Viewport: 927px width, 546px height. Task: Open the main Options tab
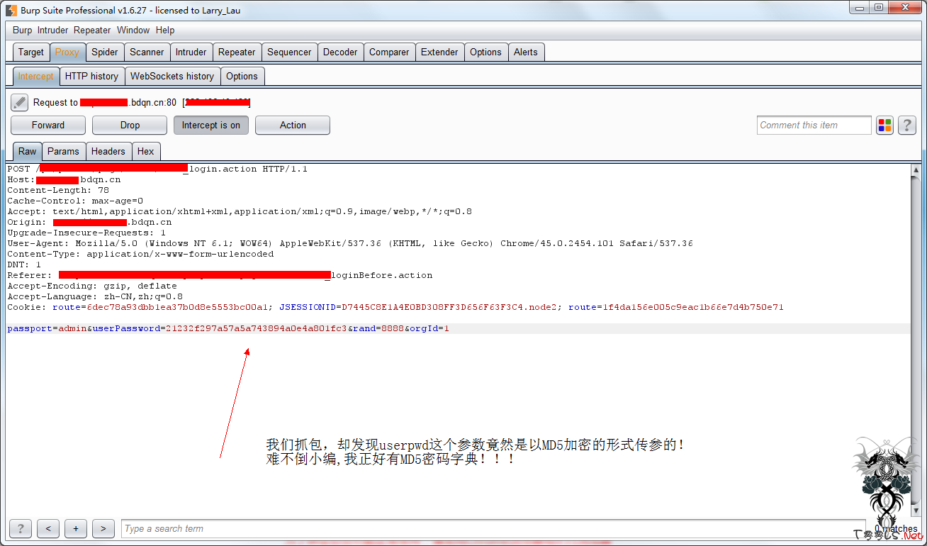pyautogui.click(x=485, y=52)
